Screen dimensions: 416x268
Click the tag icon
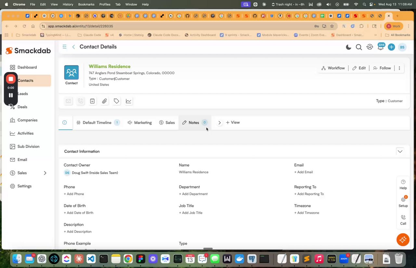point(116,101)
